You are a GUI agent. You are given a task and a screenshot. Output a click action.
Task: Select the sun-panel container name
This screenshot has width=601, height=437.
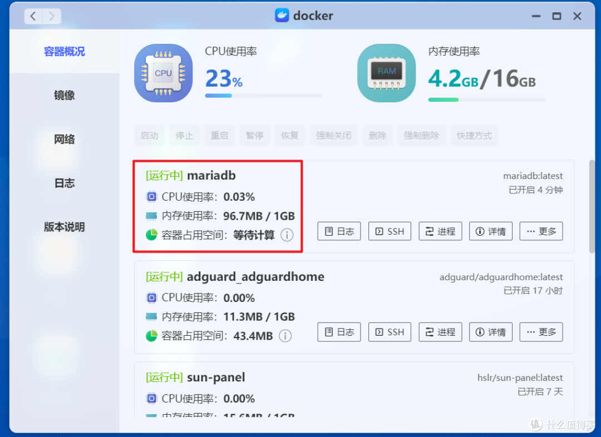point(216,378)
